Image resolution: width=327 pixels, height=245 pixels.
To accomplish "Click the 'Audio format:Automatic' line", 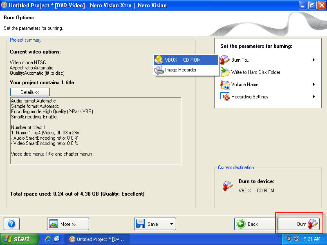I will [x=34, y=101].
